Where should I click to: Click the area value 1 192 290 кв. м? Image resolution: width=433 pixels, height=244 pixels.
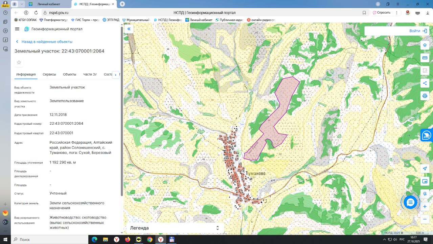click(63, 163)
